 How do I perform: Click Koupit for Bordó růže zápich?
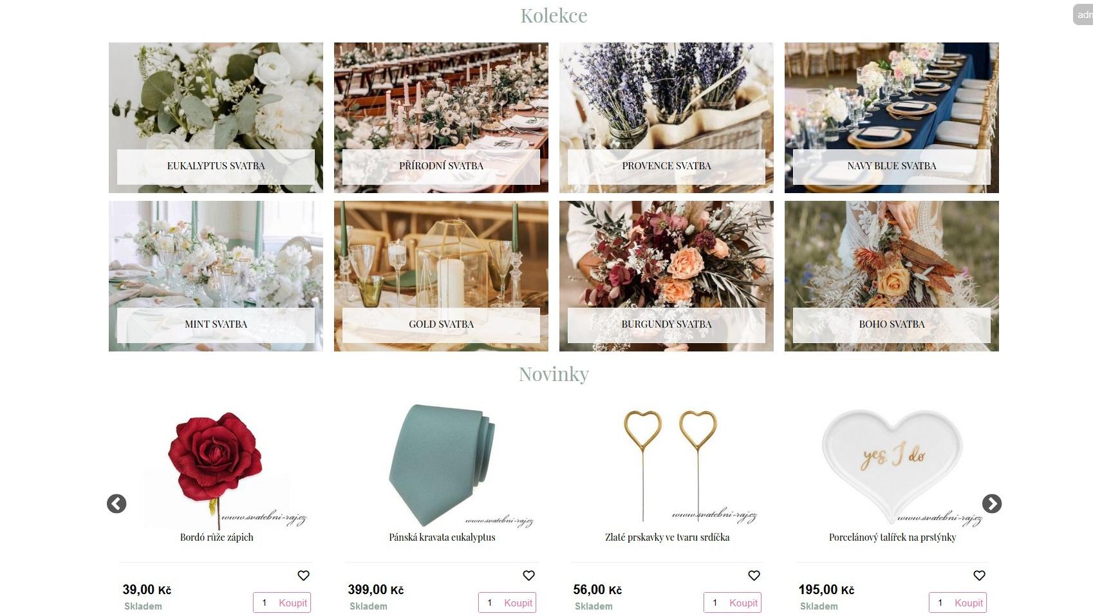click(293, 602)
